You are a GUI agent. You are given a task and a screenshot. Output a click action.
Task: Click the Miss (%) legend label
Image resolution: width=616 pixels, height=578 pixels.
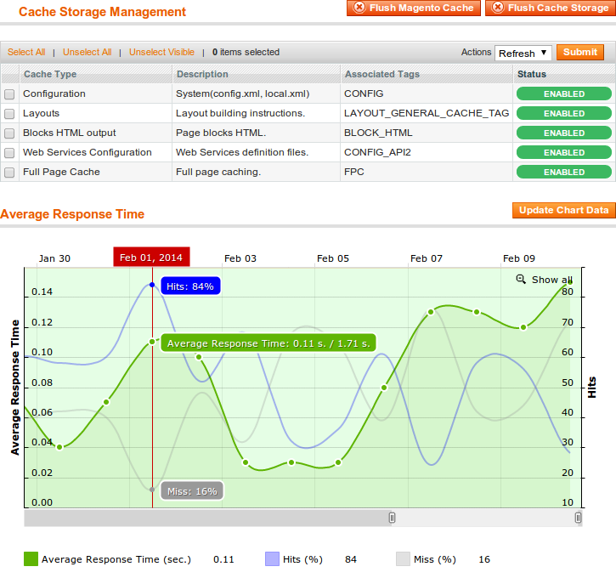[435, 559]
